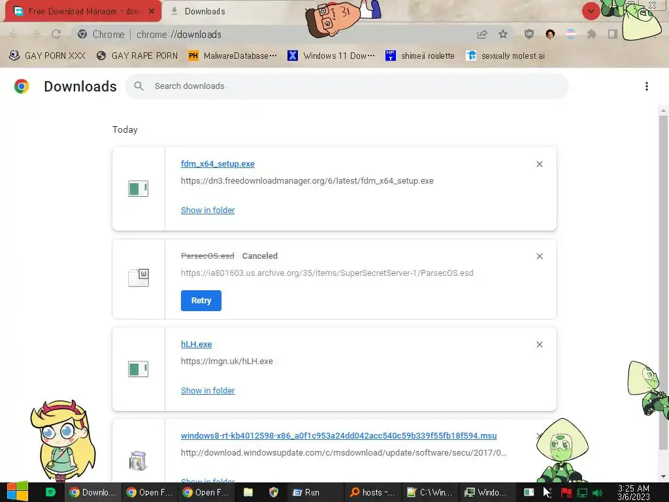669x502 pixels.
Task: Remove hLH.exe from the list
Action: point(539,344)
